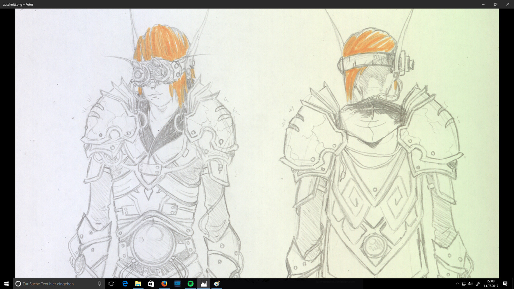Open the volume control tray icon
The width and height of the screenshot is (514, 289).
(470, 284)
